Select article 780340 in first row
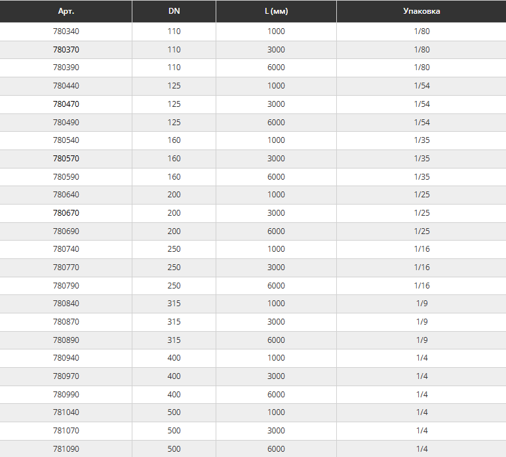This screenshot has height=457, width=506. pos(66,31)
